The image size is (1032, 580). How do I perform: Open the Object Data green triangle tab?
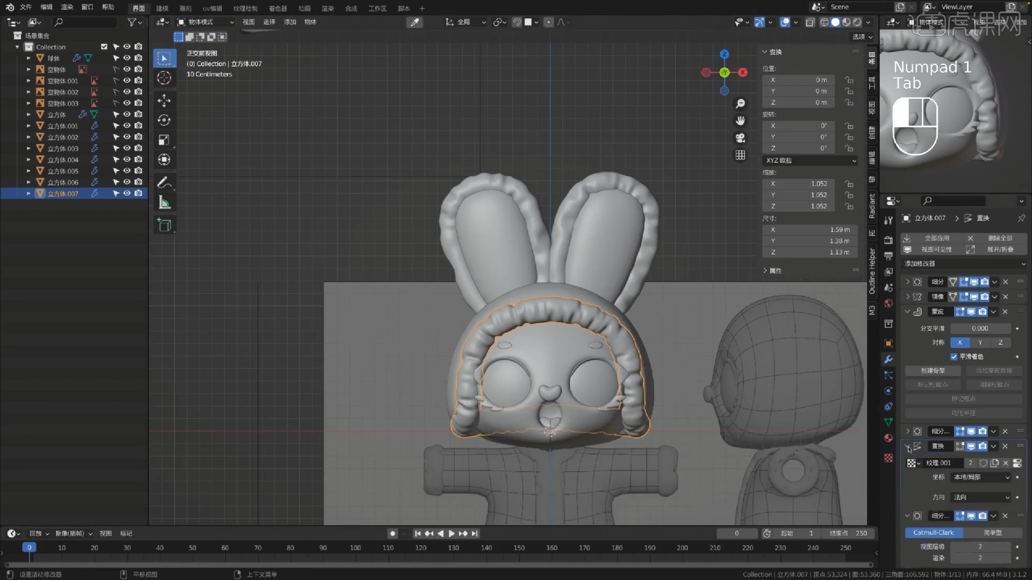coord(888,422)
